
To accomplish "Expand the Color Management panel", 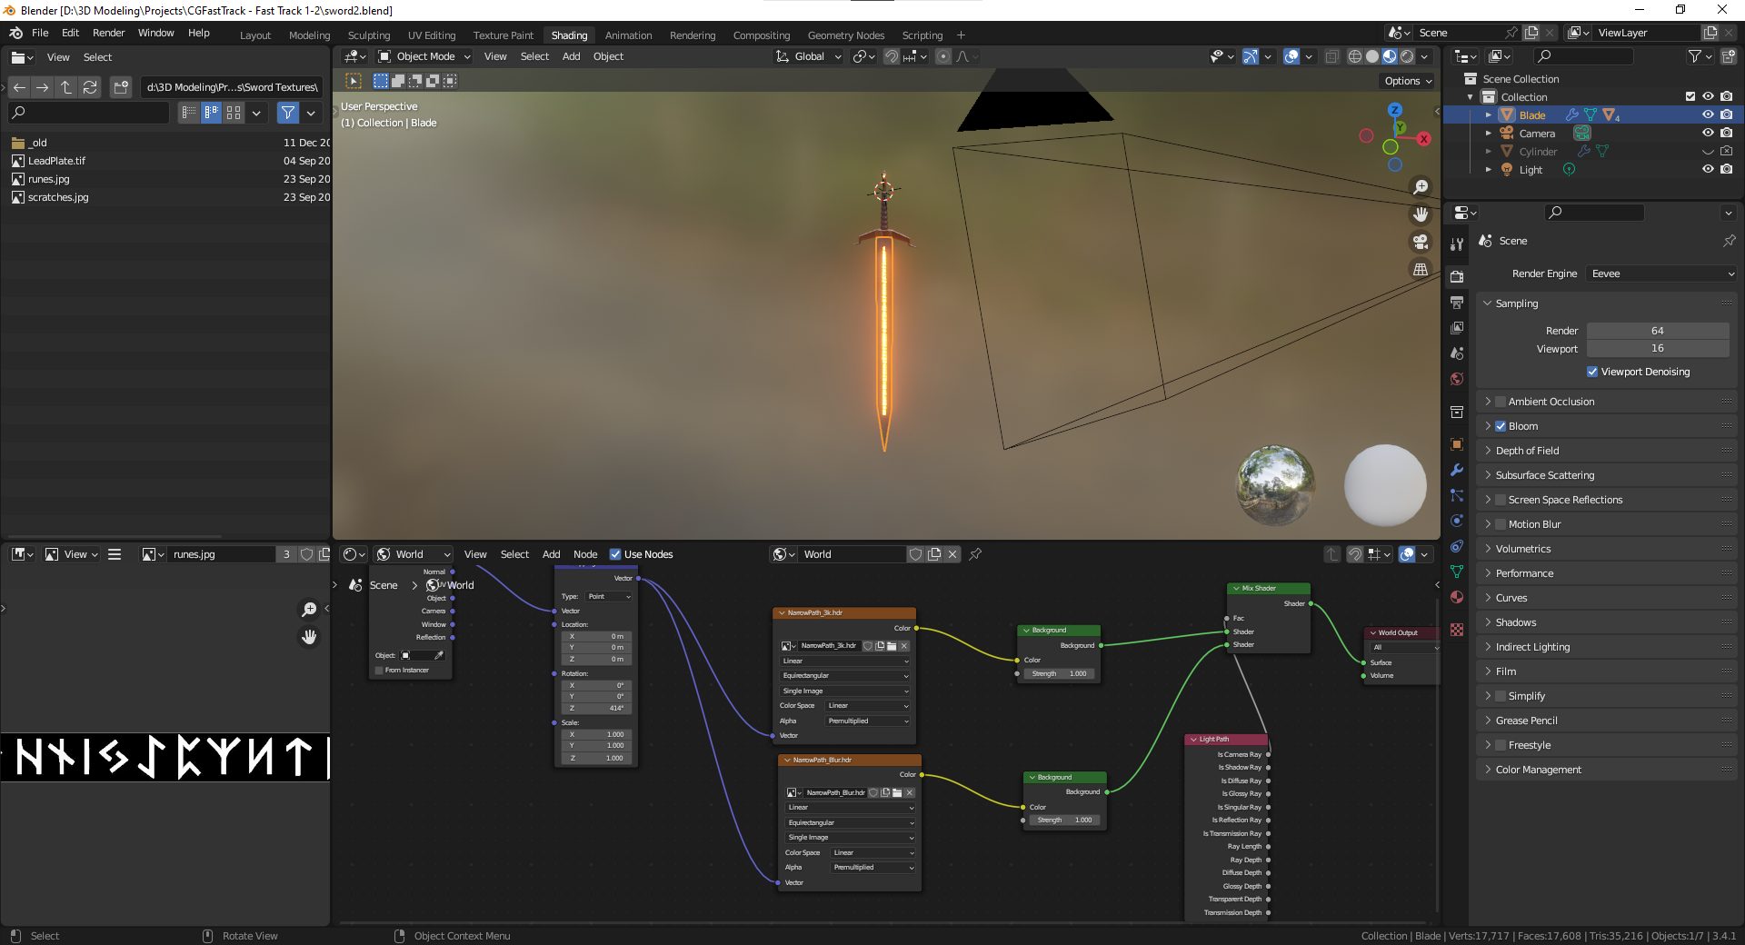I will coord(1538,770).
